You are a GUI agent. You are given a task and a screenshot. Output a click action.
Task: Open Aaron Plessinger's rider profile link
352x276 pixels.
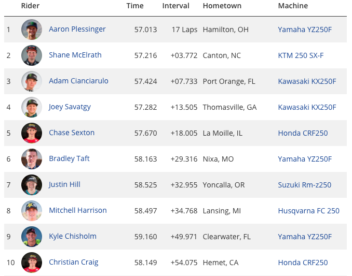77,29
